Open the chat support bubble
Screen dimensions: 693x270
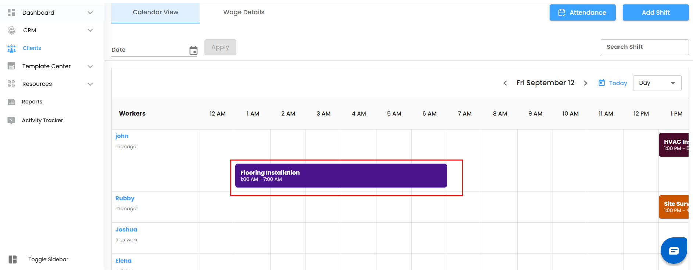674,251
